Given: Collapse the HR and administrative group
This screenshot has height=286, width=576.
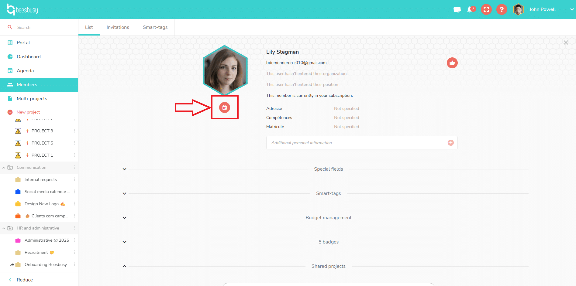Looking at the screenshot, I should (x=3, y=228).
